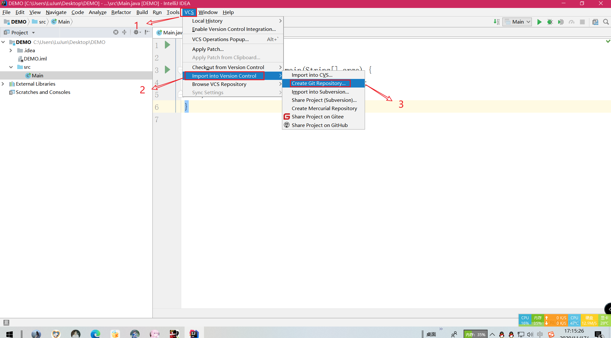
Task: Select Import into Version Control
Action: click(x=233, y=76)
